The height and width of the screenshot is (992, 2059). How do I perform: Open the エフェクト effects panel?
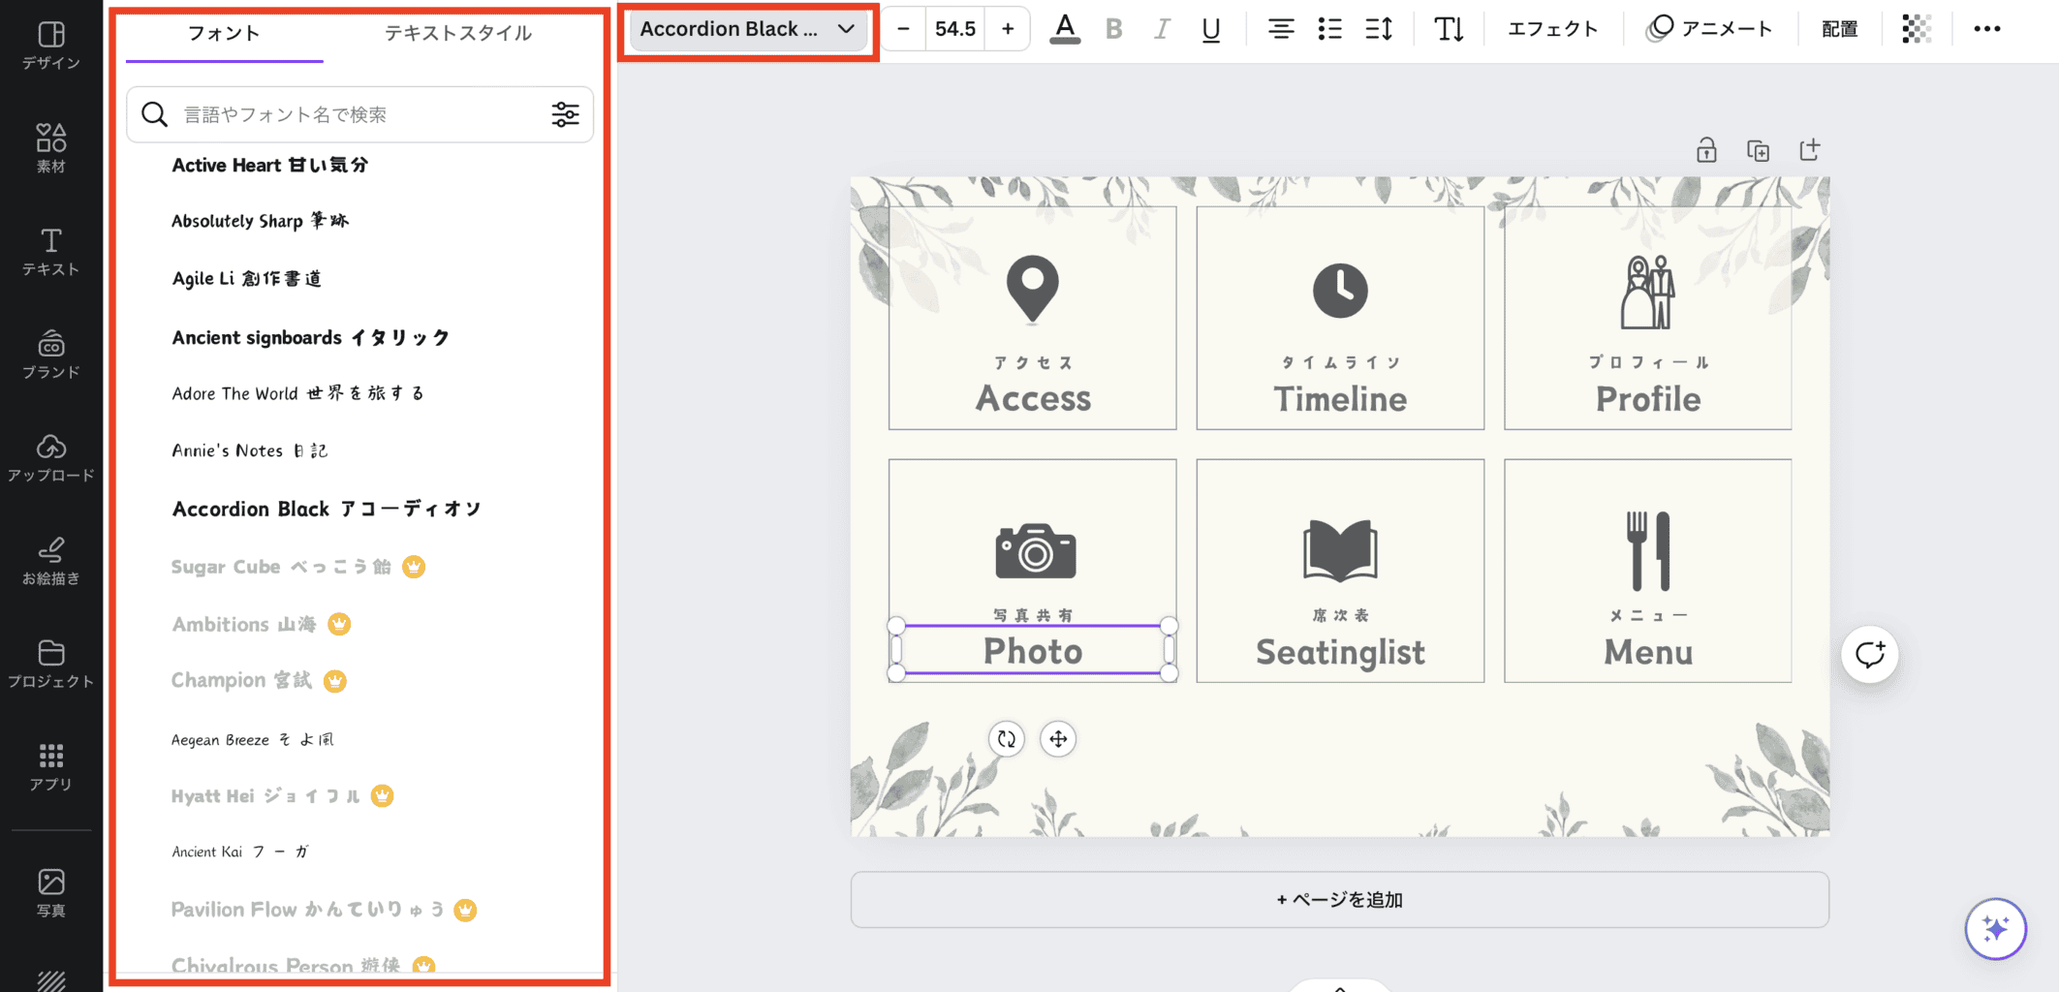[1552, 29]
